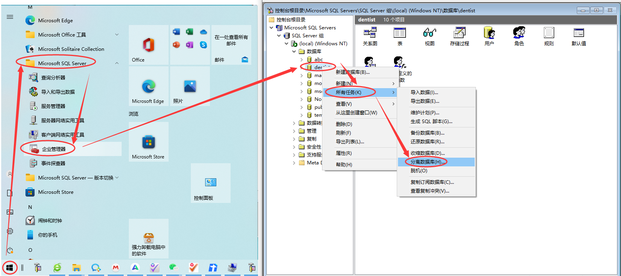The image size is (621, 276).
Task: Choose 新建数据库(B)... in the context menu
Action: pos(360,72)
